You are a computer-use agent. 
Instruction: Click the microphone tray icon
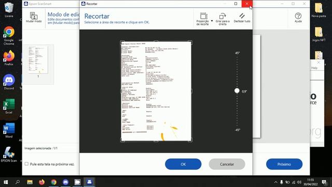point(281,182)
